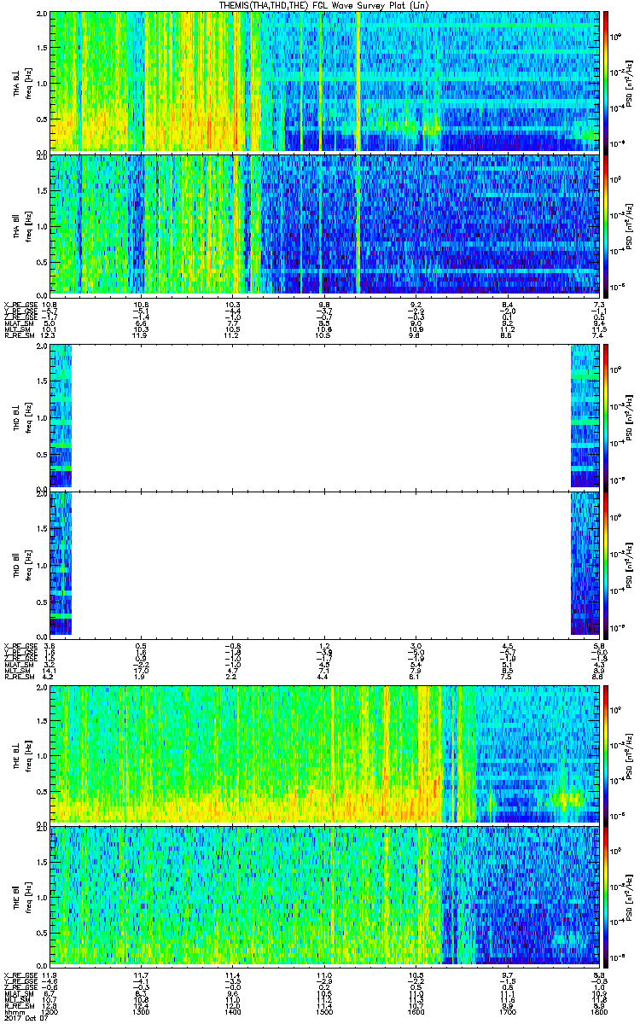Click the MLT_SM row label under THE panels

tap(17, 999)
